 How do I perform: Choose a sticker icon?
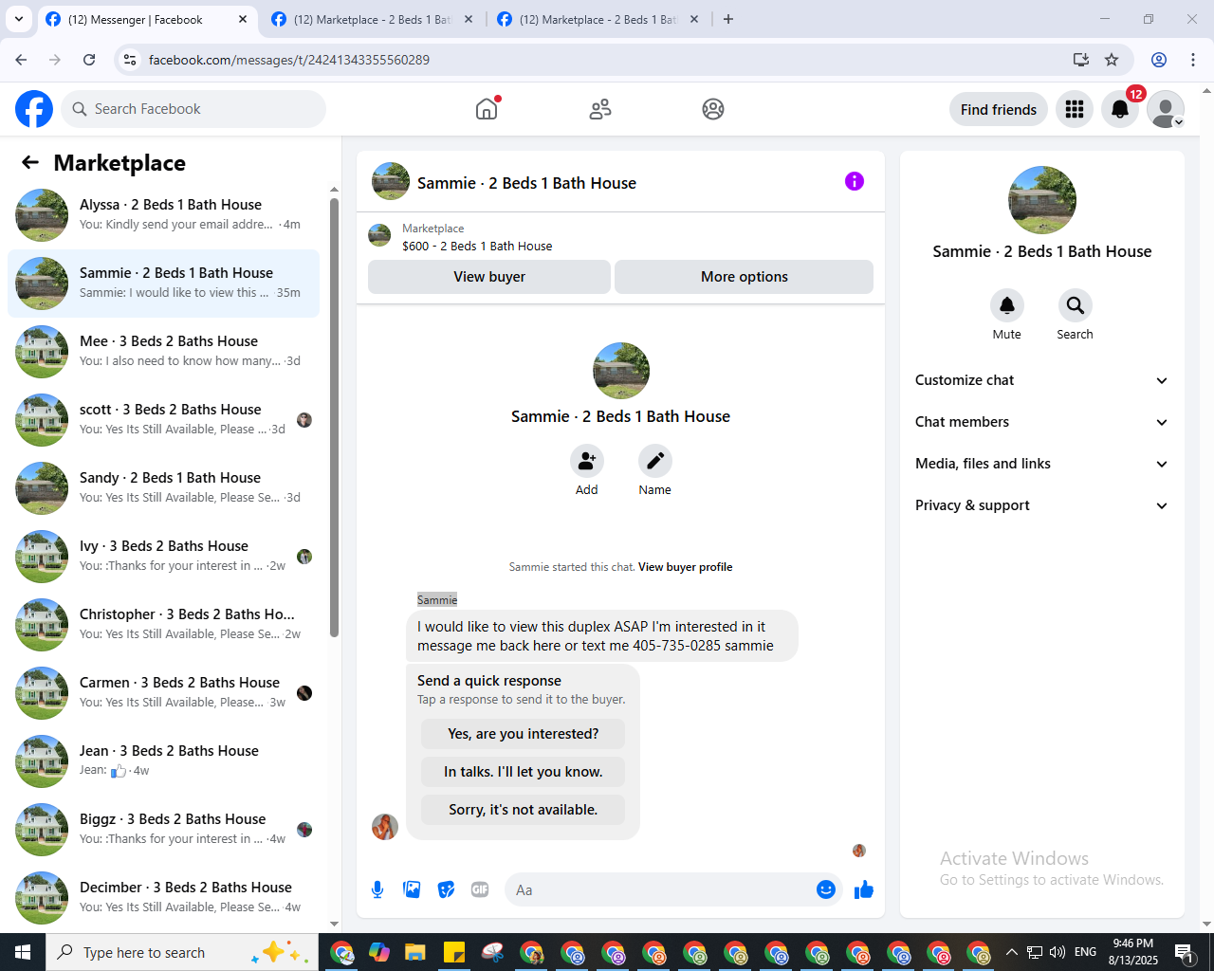point(446,889)
